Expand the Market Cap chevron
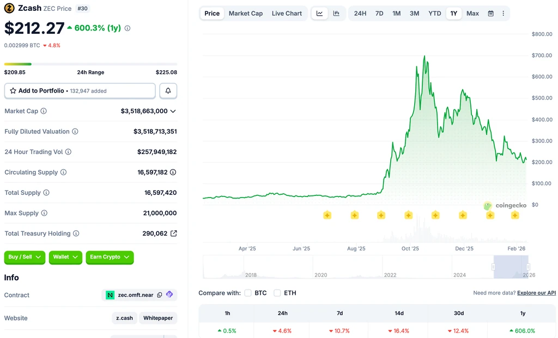Image resolution: width=558 pixels, height=338 pixels. click(173, 111)
